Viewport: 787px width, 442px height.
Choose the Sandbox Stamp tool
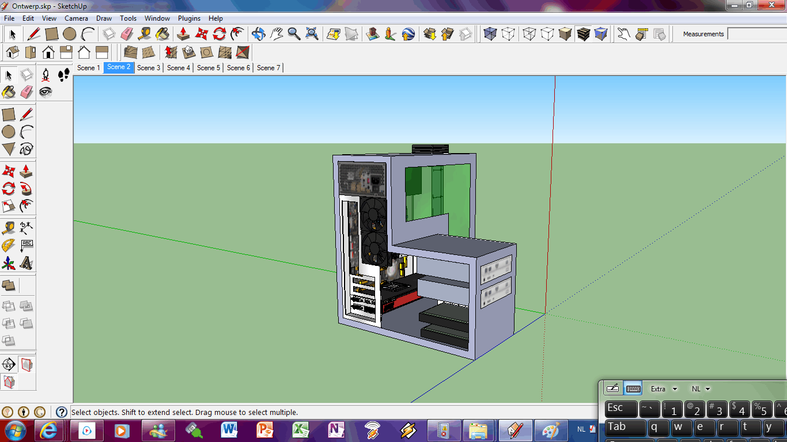tap(188, 52)
